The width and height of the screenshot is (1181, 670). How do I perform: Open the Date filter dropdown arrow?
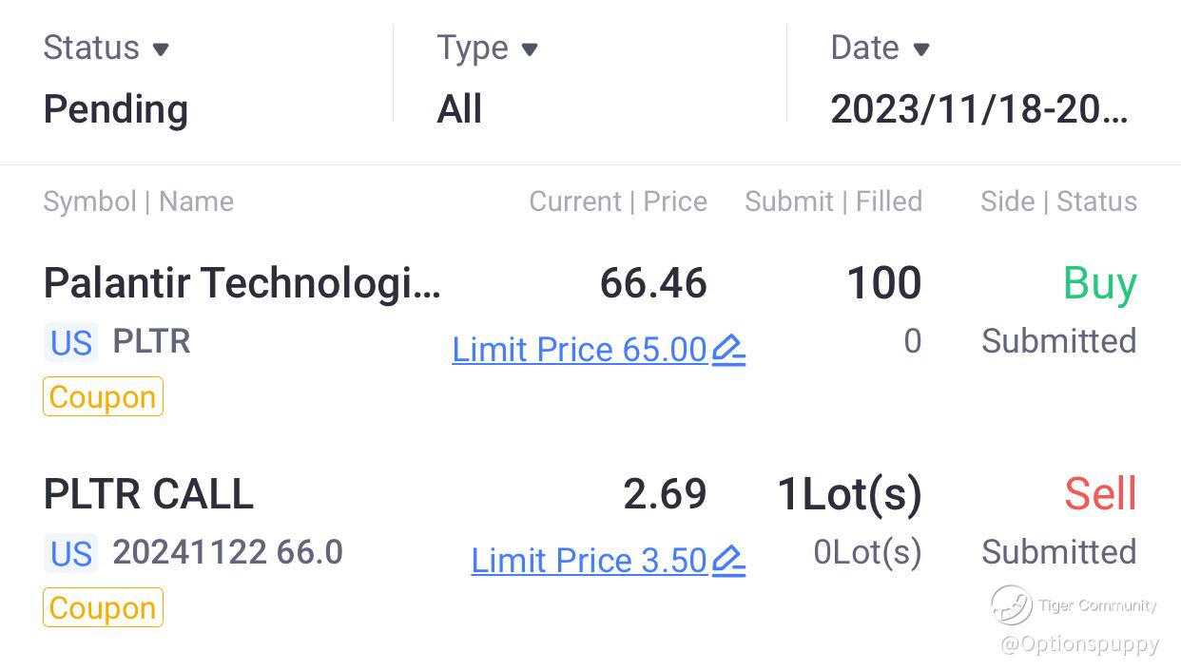pyautogui.click(x=920, y=48)
